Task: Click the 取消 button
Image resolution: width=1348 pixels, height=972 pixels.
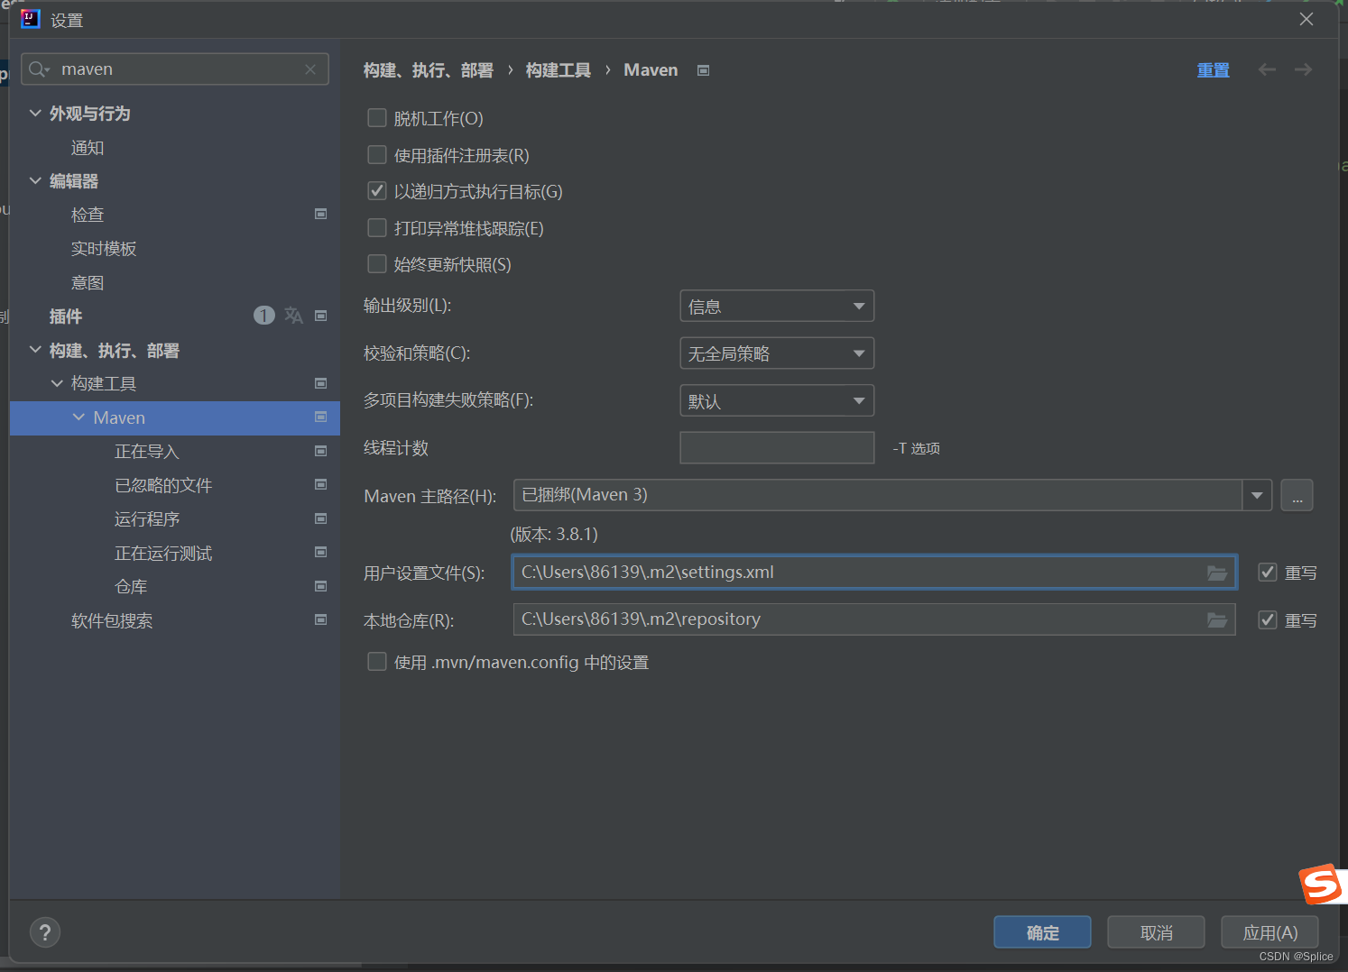Action: (1156, 932)
